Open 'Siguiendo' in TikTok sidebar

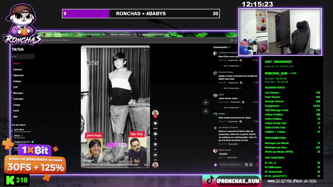pyautogui.click(x=18, y=75)
